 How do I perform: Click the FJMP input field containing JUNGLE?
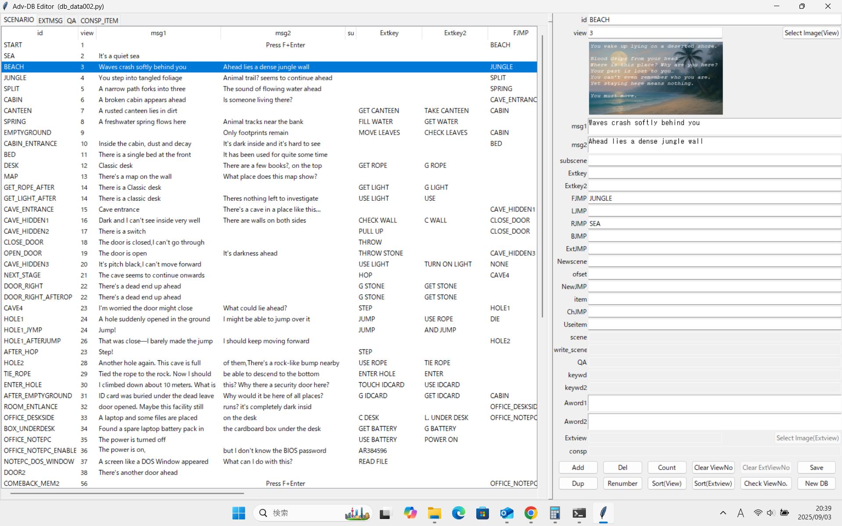714,198
